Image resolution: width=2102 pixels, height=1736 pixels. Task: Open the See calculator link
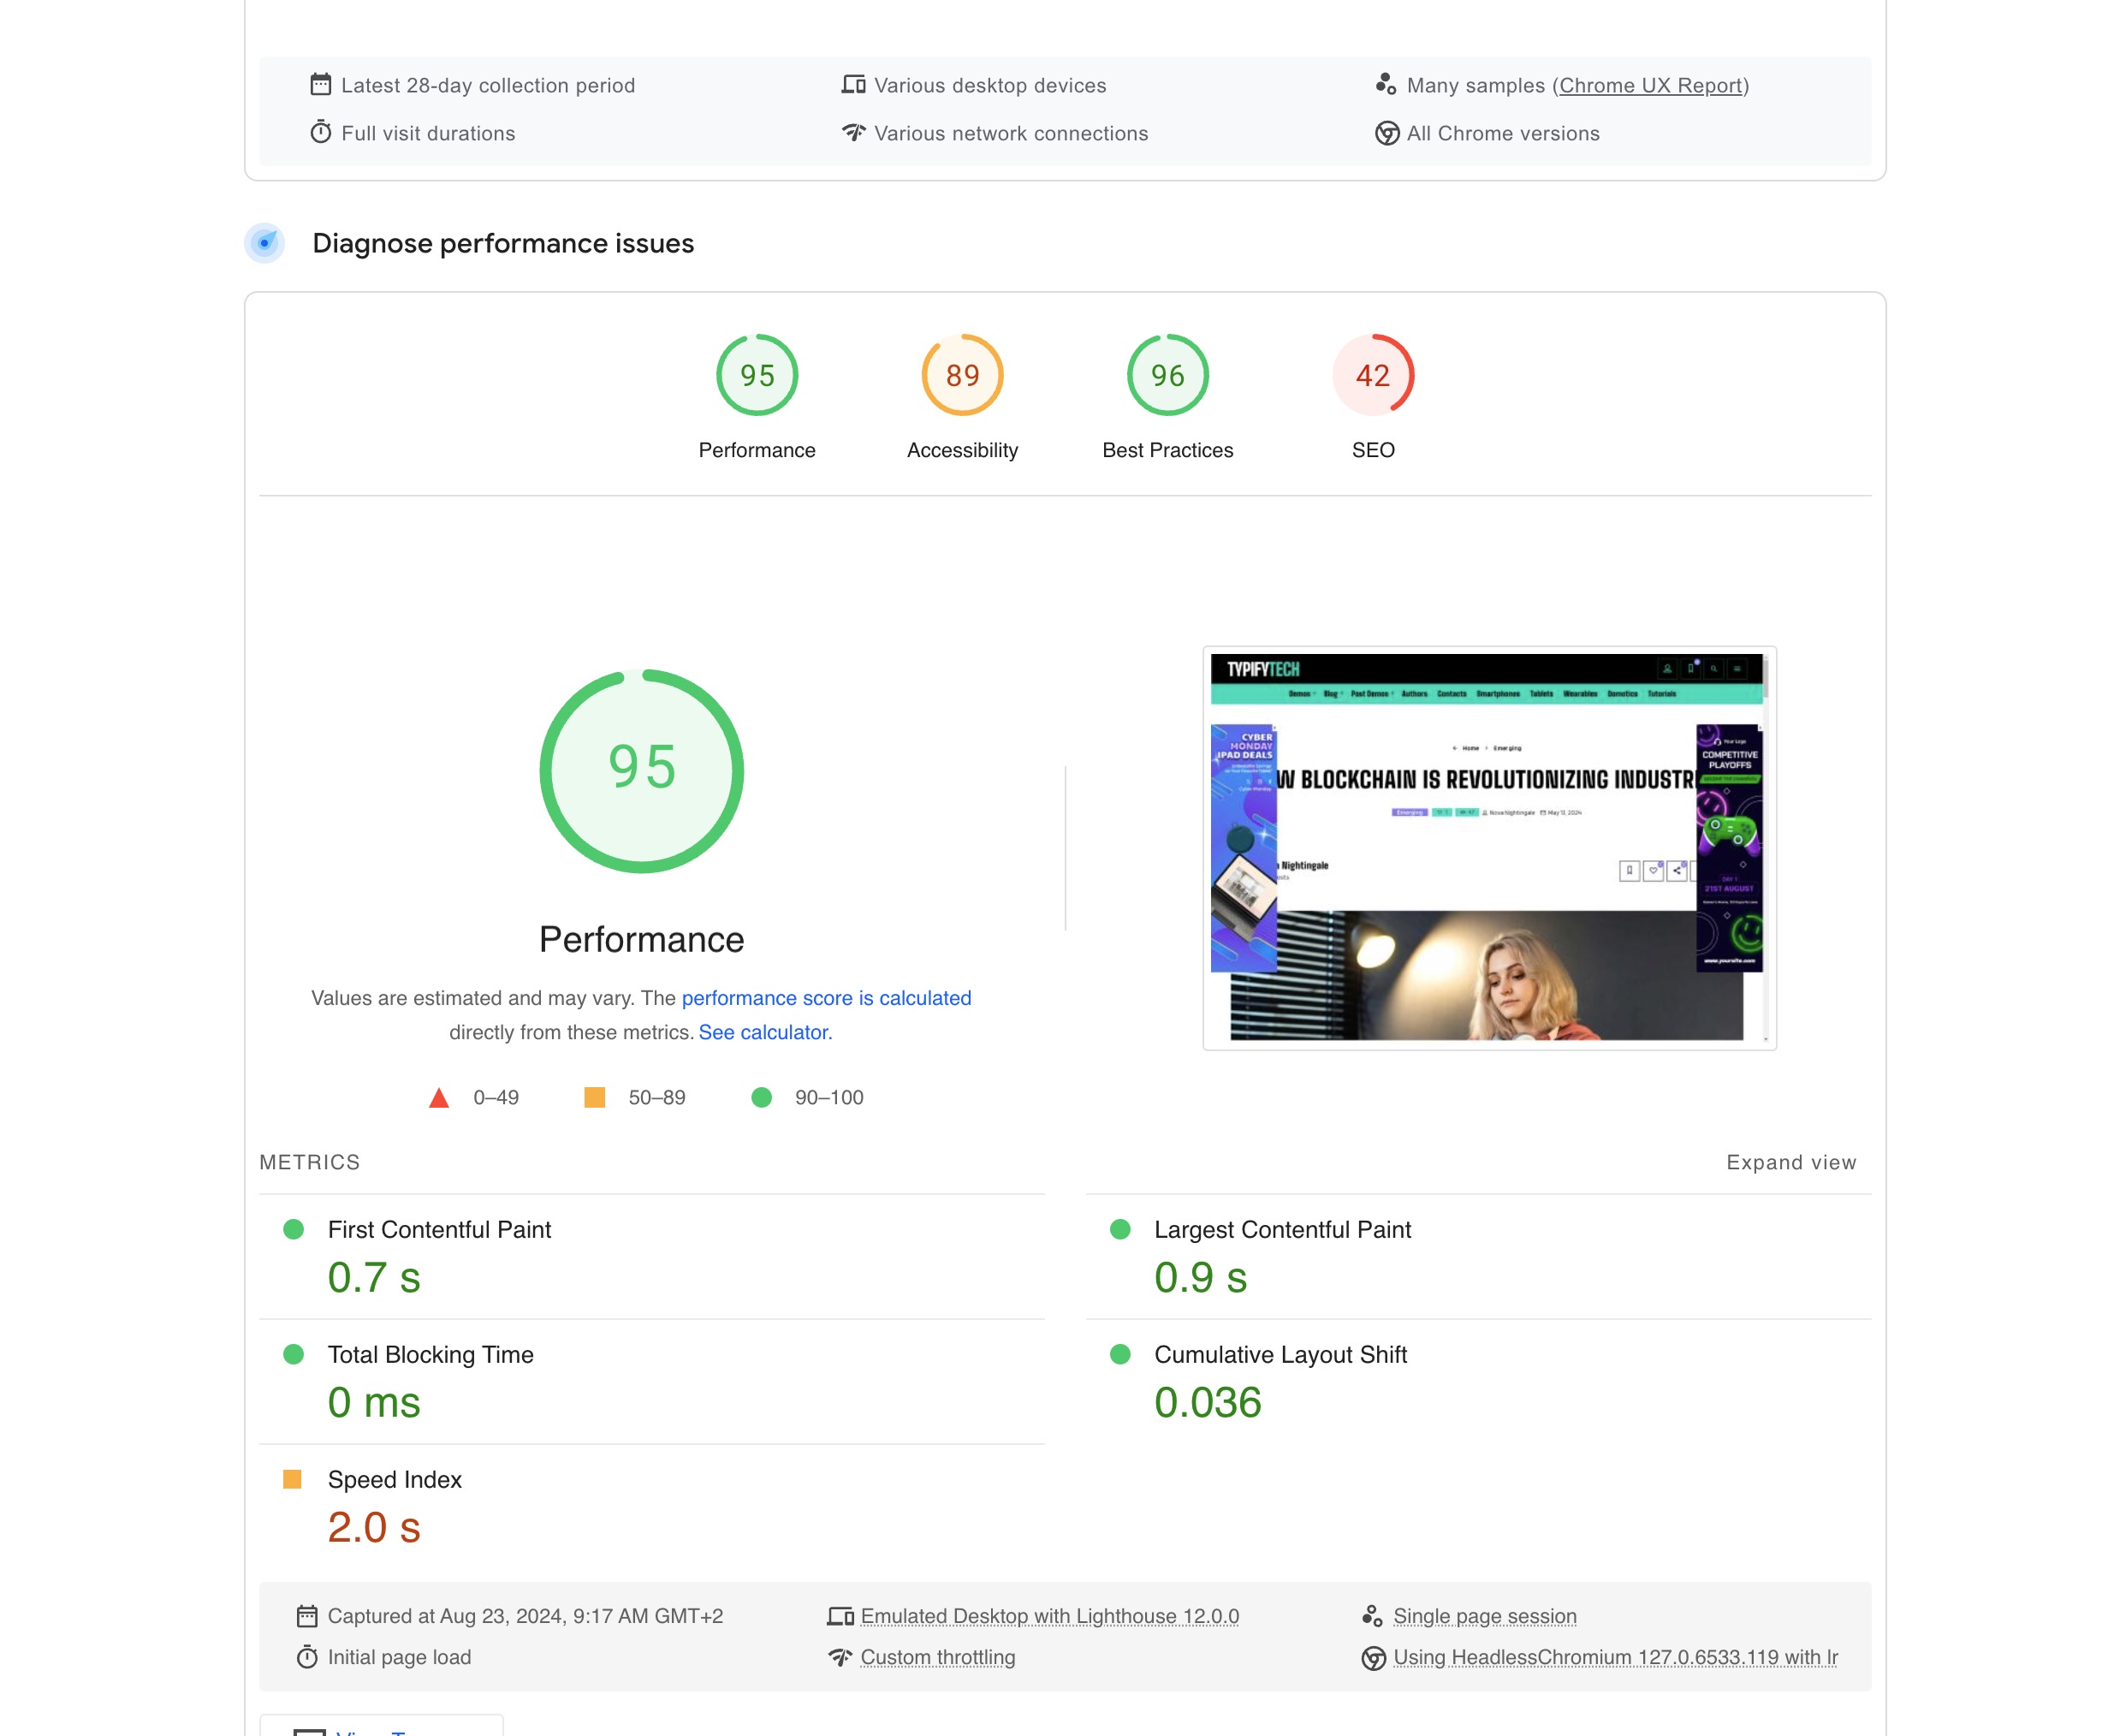[x=764, y=1032]
